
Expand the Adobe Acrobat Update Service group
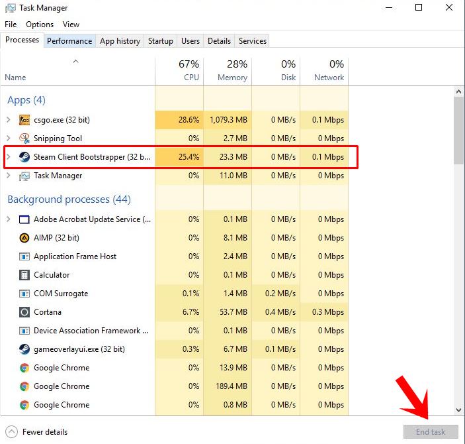[9, 219]
